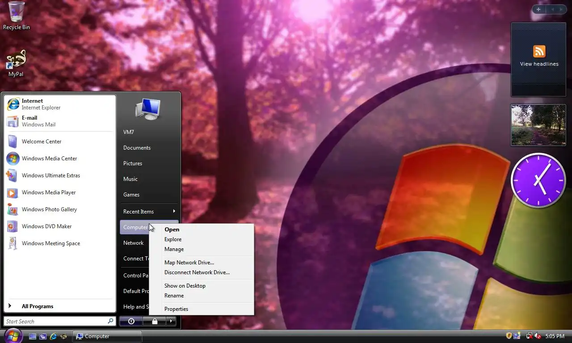Click the slideshow photo gadget thumbnail
This screenshot has height=343, width=572.
coord(538,125)
